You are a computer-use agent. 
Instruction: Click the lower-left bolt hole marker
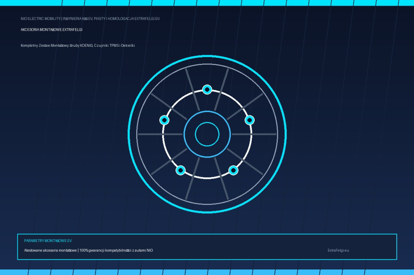181,170
